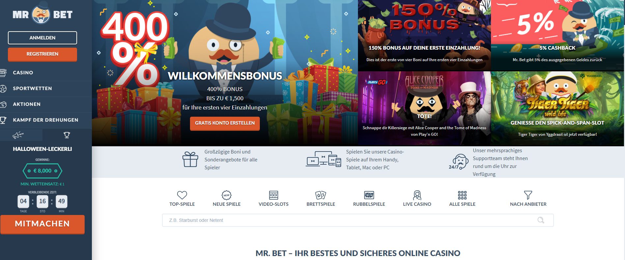
Task: Open Rubbelspiele scratch card icon
Action: click(369, 195)
